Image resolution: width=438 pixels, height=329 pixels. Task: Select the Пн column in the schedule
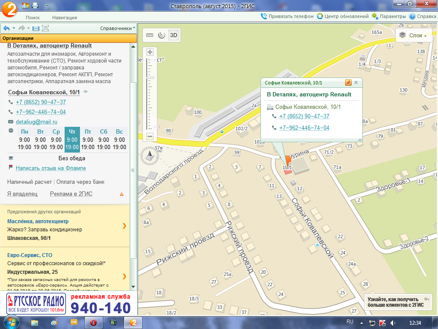coord(24,139)
